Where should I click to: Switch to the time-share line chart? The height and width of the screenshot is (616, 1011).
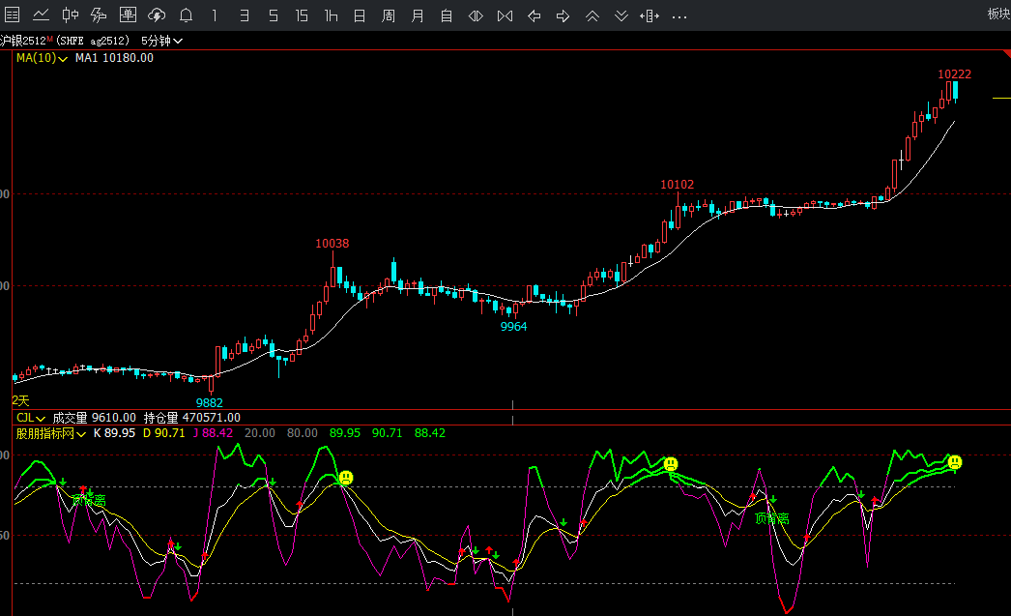[42, 15]
